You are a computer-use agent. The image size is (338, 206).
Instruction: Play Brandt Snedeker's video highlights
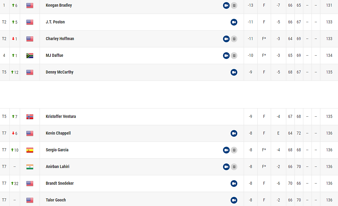coord(234,184)
